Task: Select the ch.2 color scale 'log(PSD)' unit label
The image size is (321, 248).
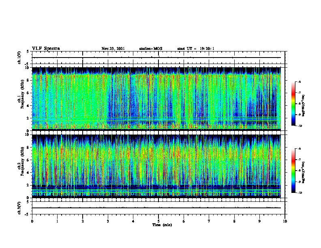Action: point(304,172)
